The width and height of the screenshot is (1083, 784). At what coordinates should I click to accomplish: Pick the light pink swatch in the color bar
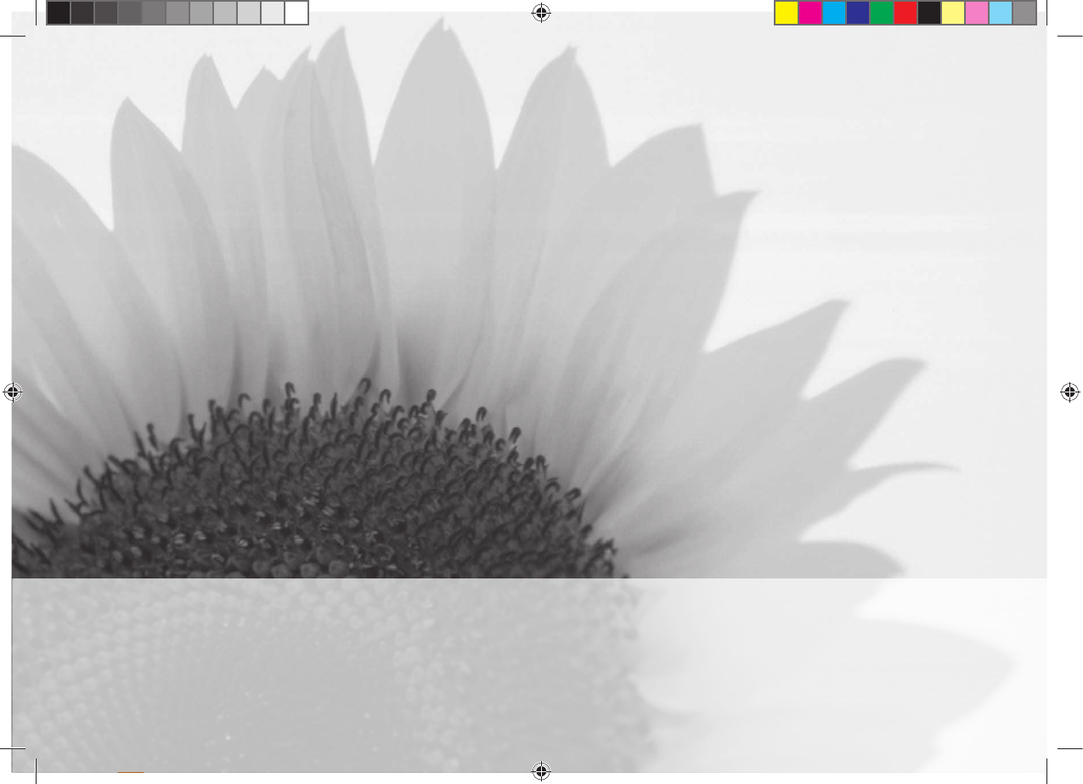point(977,13)
